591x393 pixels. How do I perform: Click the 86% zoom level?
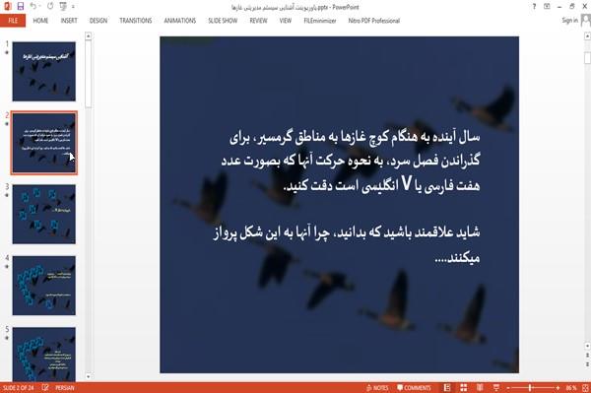tap(571, 388)
